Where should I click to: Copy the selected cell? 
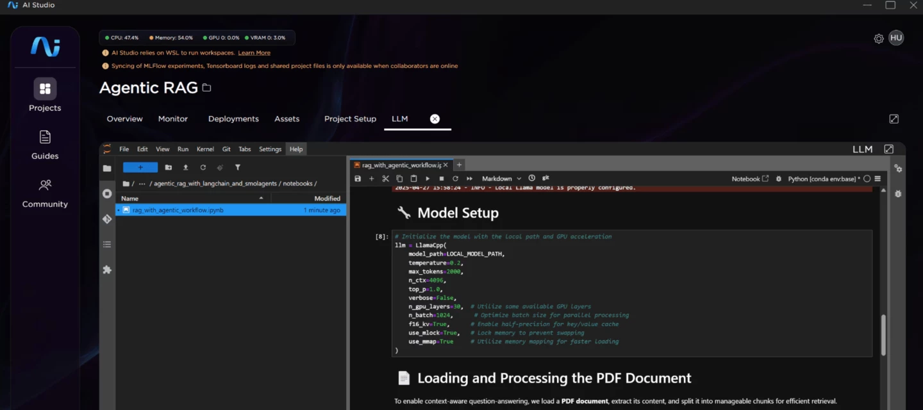tap(399, 179)
